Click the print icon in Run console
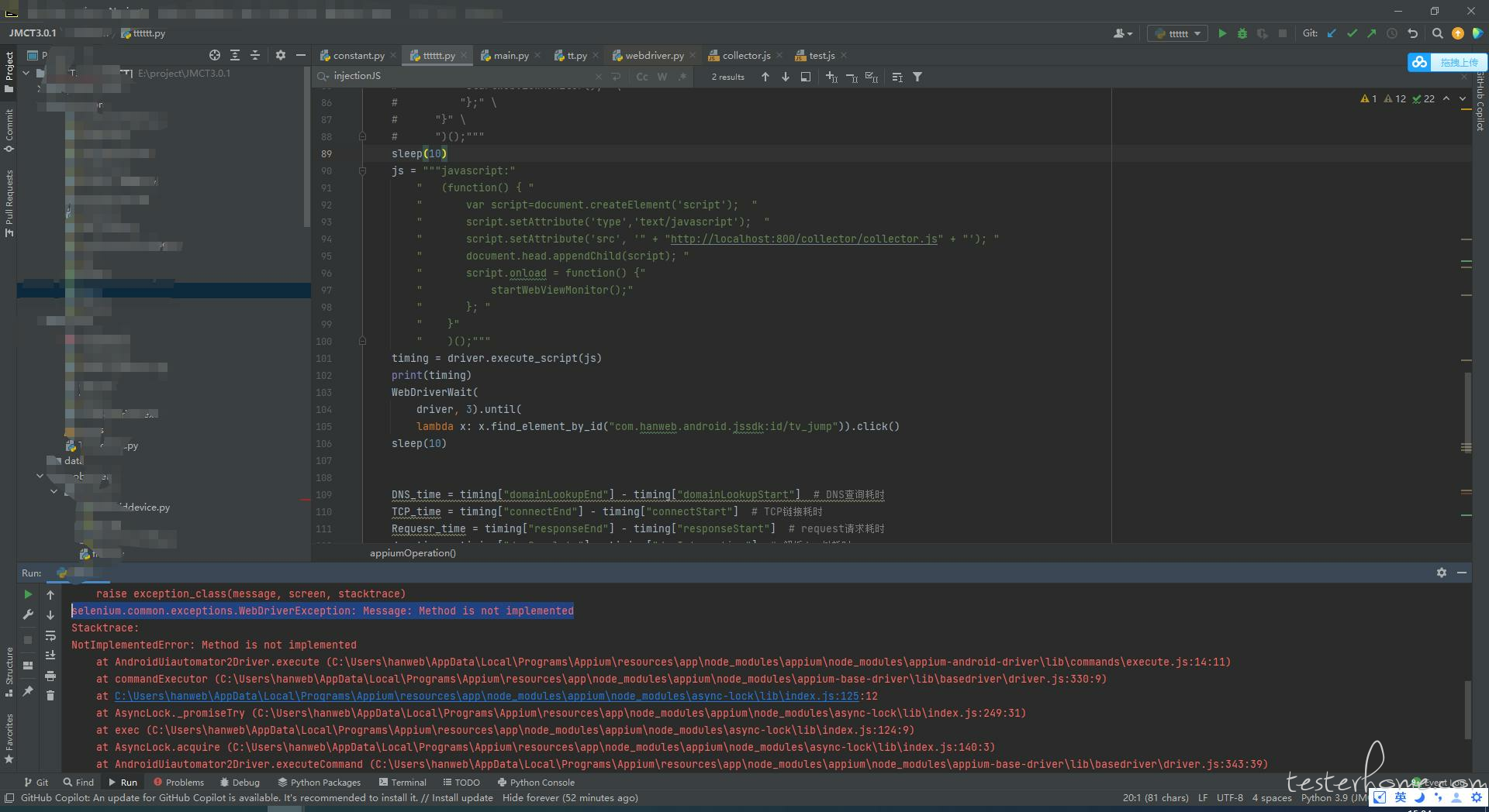 (50, 676)
